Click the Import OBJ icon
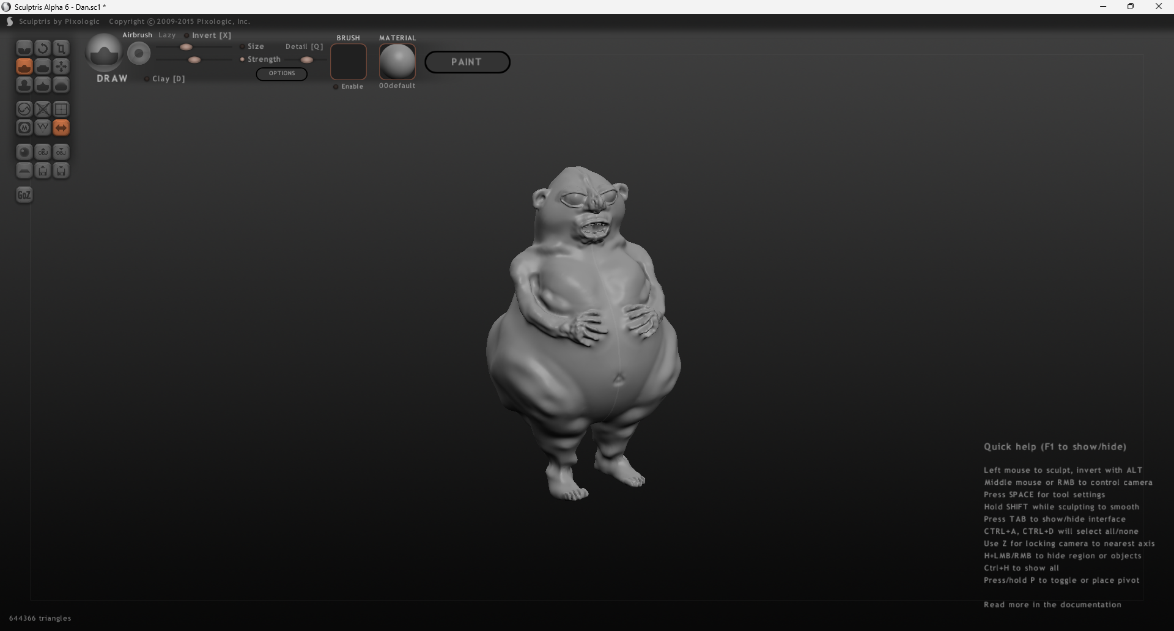Screen dimensions: 1174x631 coord(43,152)
